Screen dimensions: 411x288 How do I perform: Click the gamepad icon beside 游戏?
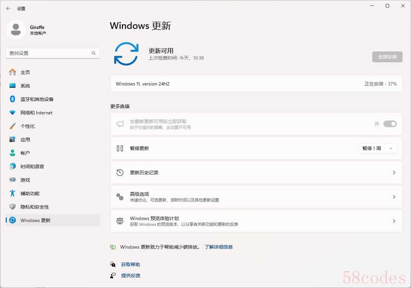coord(13,180)
